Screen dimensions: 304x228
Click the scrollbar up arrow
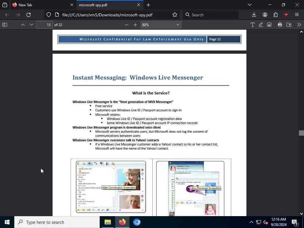(301, 32)
